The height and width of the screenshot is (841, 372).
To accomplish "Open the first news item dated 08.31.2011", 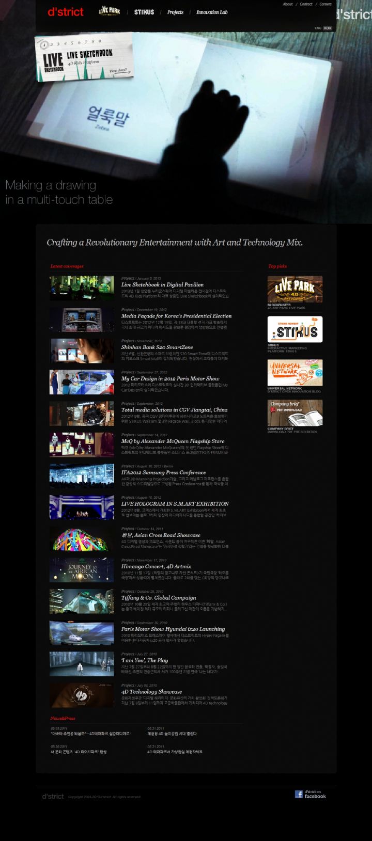I will tap(172, 734).
